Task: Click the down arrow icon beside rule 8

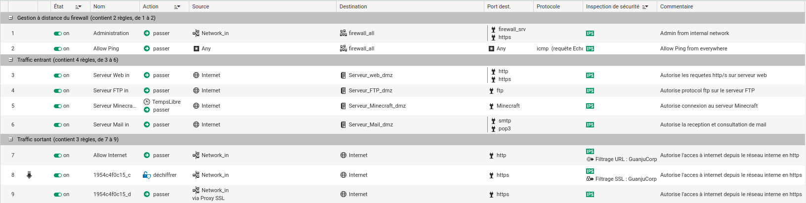Action: [x=29, y=175]
